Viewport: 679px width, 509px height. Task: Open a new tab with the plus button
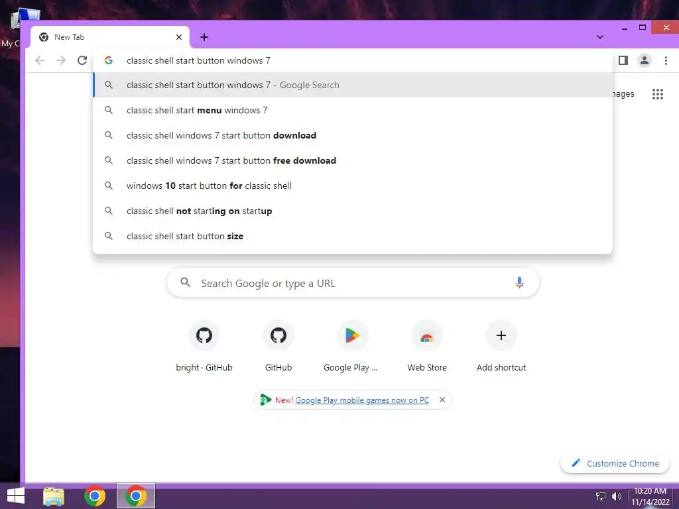pyautogui.click(x=204, y=37)
